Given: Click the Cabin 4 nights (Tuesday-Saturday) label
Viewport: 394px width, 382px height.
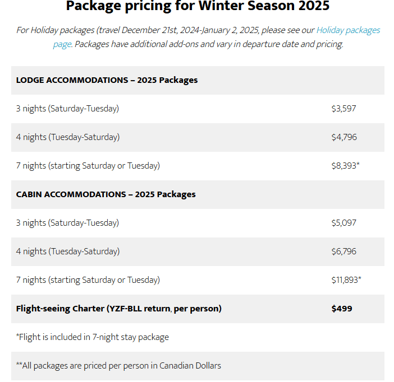Looking at the screenshot, I should click(67, 251).
